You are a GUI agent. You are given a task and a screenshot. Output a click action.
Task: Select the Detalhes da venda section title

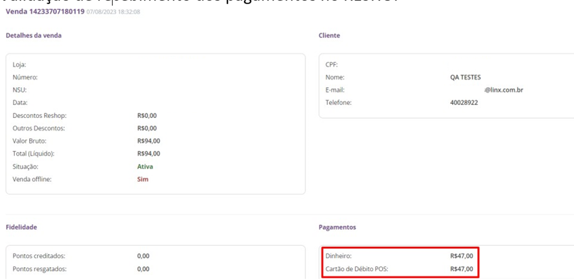[x=34, y=35]
